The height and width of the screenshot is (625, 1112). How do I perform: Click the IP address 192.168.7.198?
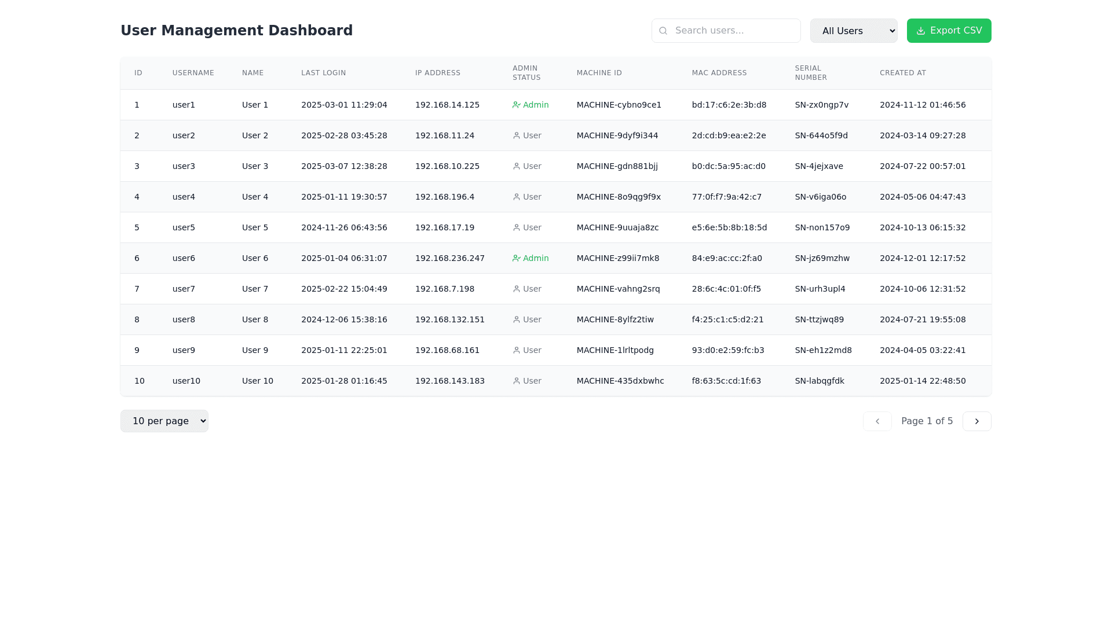tap(444, 289)
